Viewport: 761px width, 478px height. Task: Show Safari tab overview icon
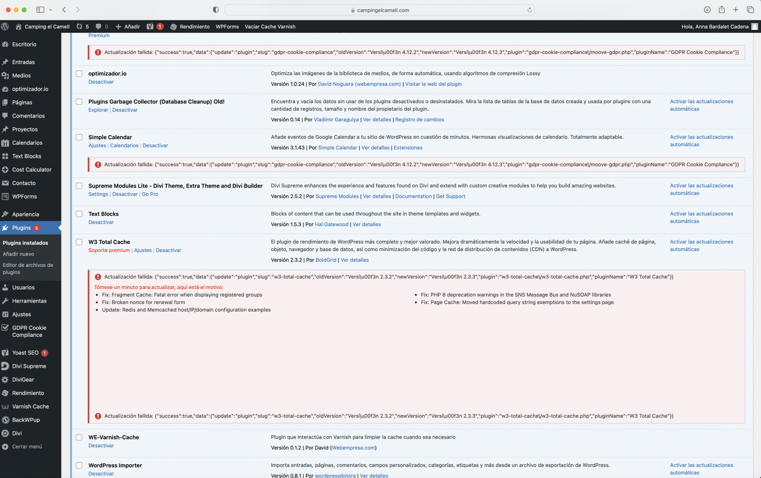tap(750, 10)
